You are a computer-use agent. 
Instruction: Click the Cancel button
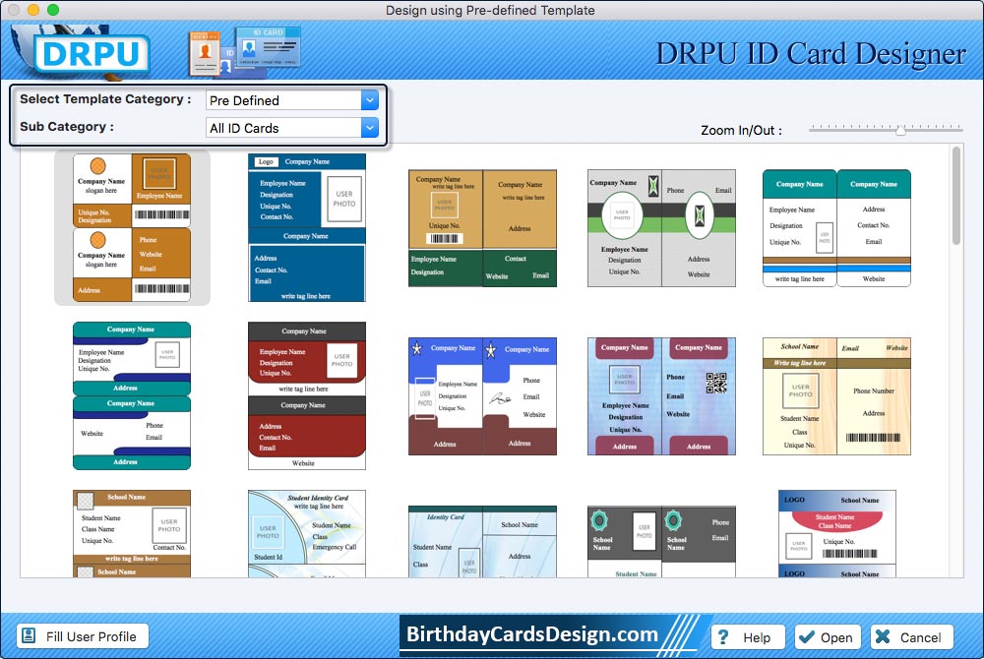tap(912, 637)
